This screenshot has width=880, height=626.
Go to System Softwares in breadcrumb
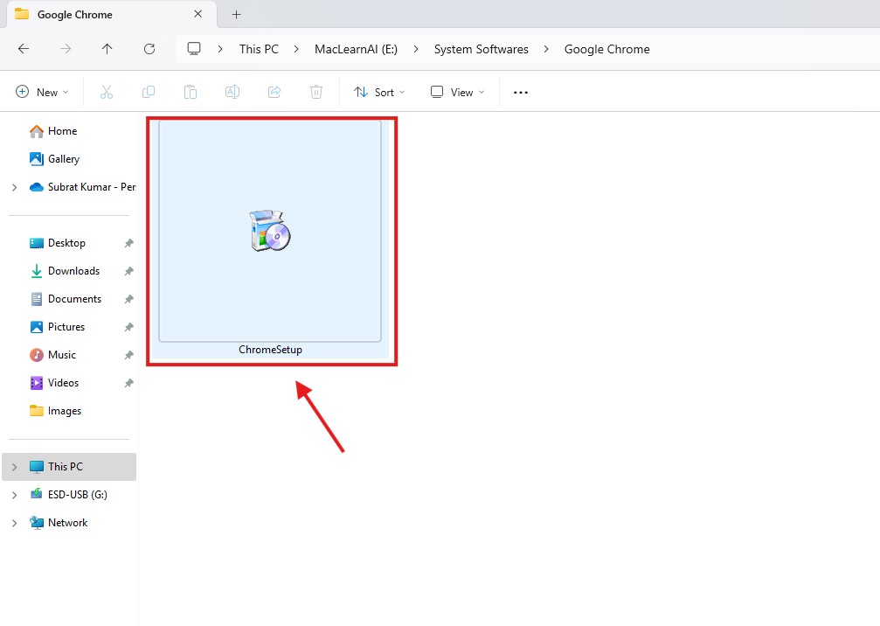pos(481,49)
